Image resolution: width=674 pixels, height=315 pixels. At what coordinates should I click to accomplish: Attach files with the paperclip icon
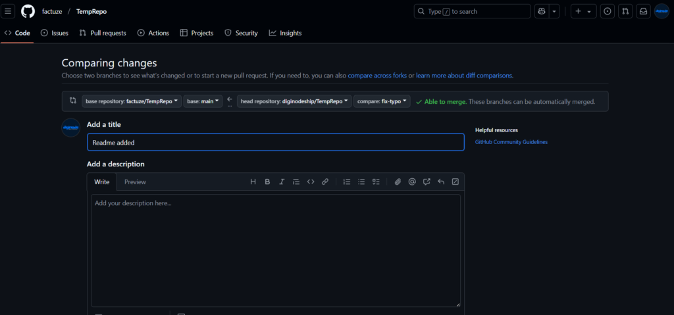point(398,182)
